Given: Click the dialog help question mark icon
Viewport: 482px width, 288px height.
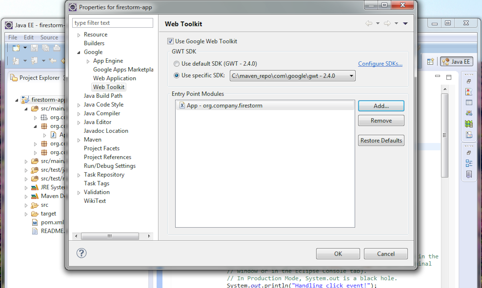Looking at the screenshot, I should coord(81,253).
